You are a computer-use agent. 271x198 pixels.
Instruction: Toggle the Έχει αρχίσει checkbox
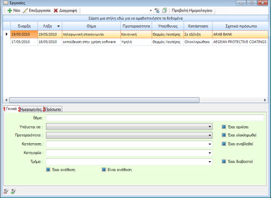(224, 127)
